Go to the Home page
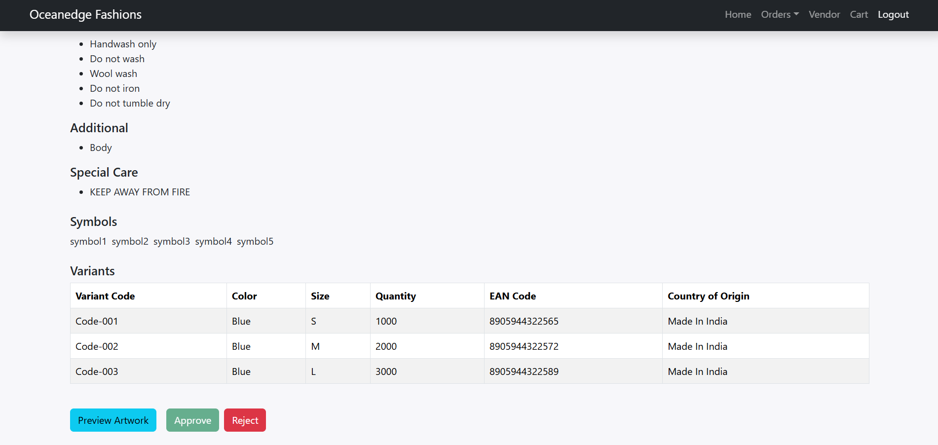Image resolution: width=938 pixels, height=445 pixels. point(738,15)
